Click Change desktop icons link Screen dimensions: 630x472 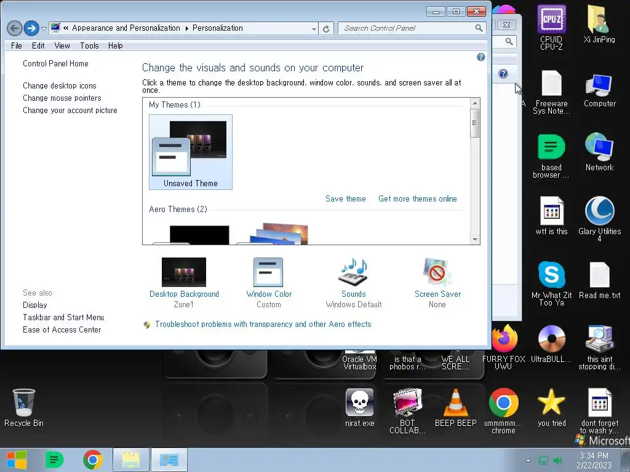coord(60,85)
